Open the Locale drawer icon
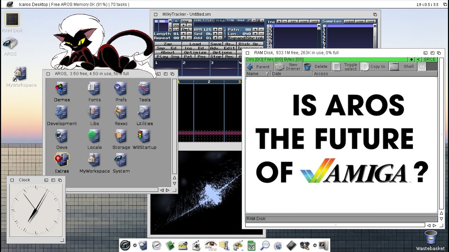This screenshot has height=252, width=449. coord(94,140)
